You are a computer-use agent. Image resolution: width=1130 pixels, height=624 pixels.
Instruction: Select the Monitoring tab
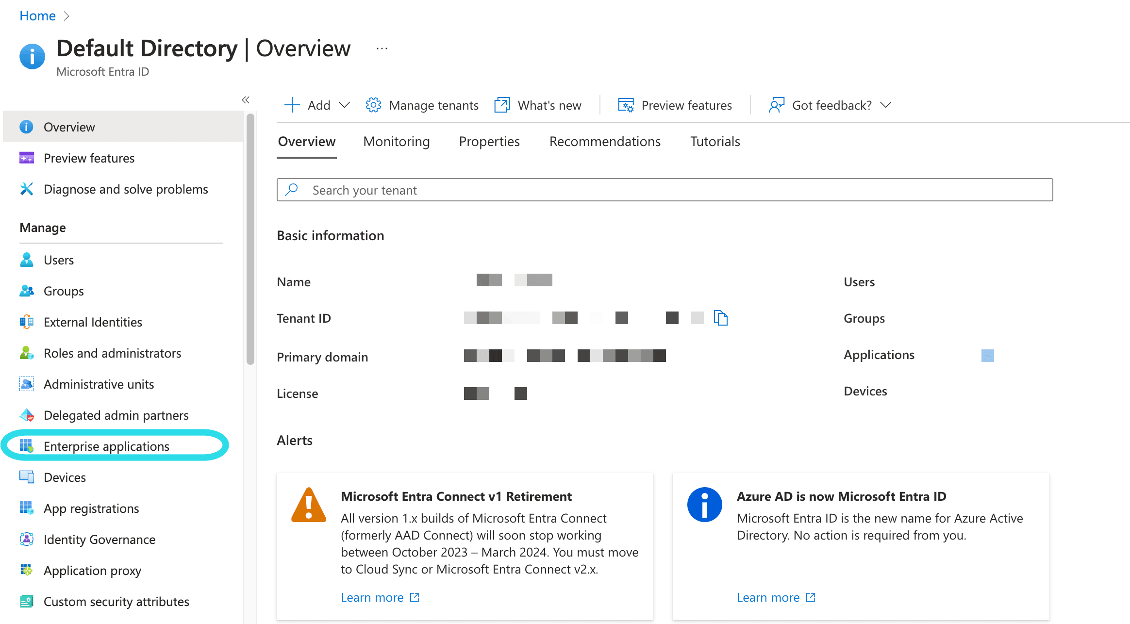[396, 141]
